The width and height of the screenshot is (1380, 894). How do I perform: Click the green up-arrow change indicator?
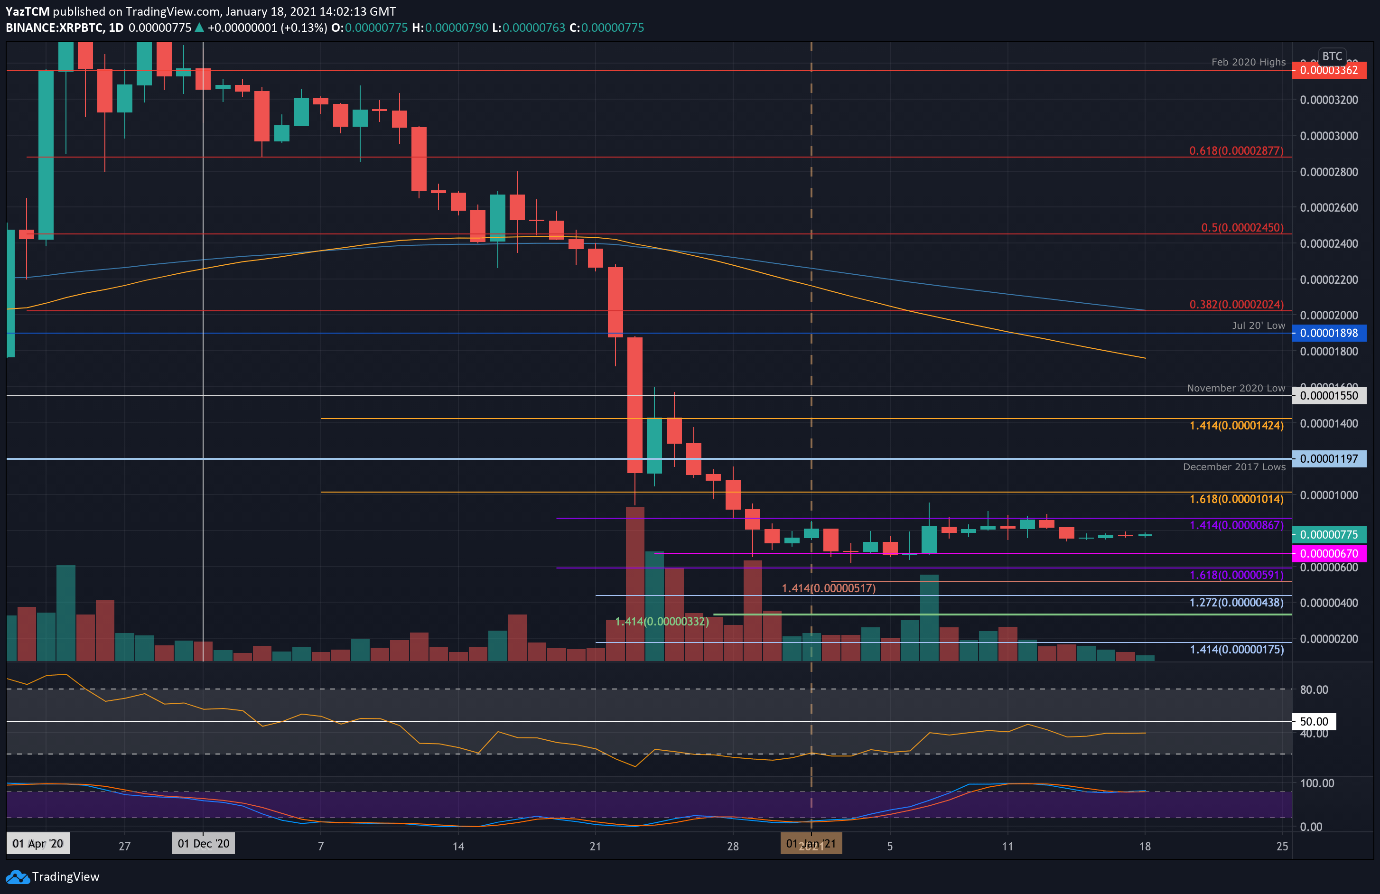pyautogui.click(x=199, y=27)
